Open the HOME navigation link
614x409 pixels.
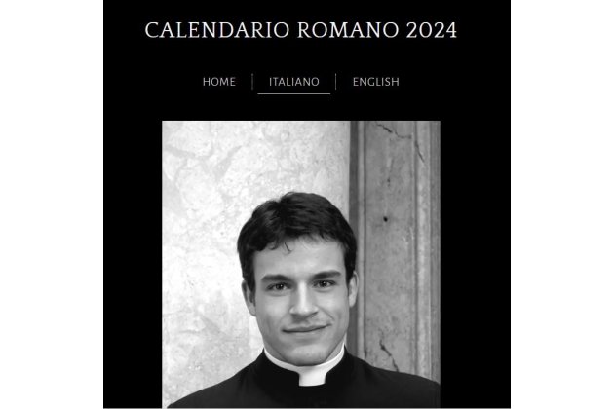point(219,82)
